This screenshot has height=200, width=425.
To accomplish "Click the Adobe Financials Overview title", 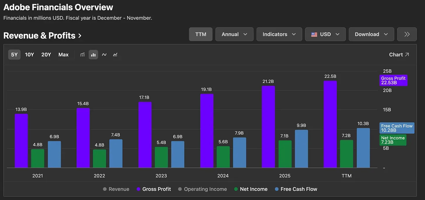I will coord(58,7).
